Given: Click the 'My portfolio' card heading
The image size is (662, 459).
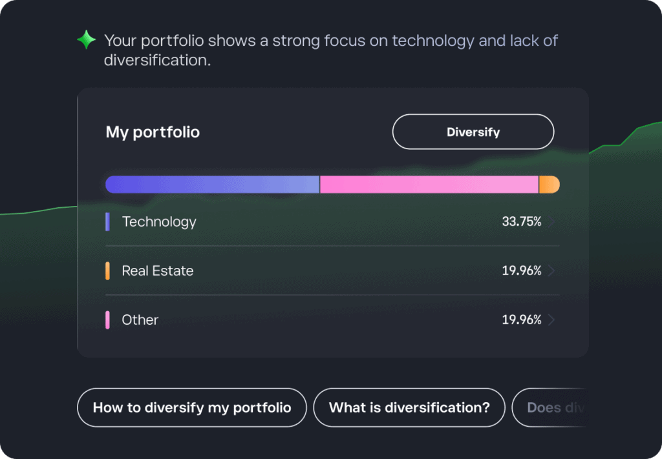Looking at the screenshot, I should (153, 132).
